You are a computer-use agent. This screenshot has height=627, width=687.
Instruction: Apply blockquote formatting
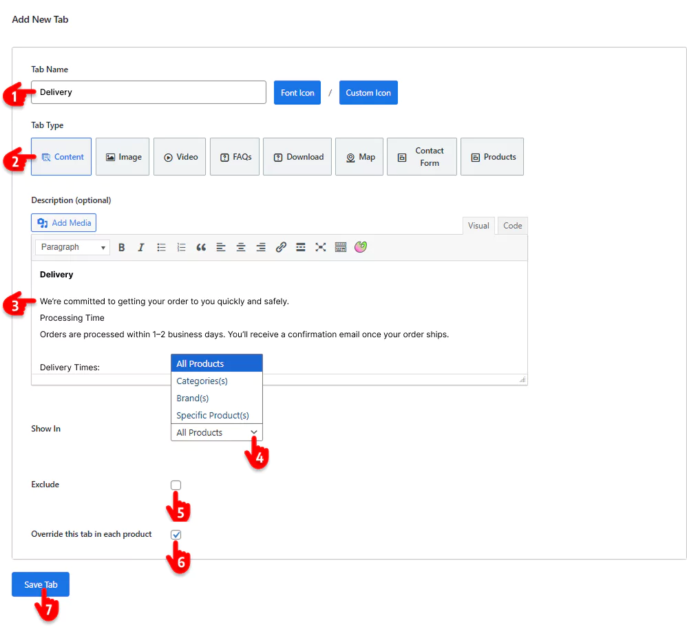(x=201, y=247)
